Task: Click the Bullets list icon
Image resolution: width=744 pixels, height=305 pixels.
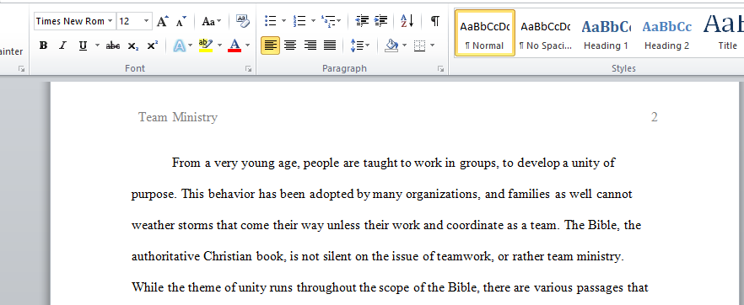Action: coord(271,21)
